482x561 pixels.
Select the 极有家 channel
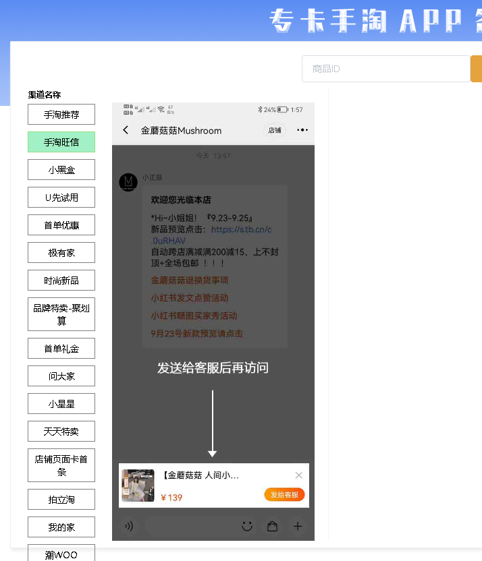(x=61, y=253)
